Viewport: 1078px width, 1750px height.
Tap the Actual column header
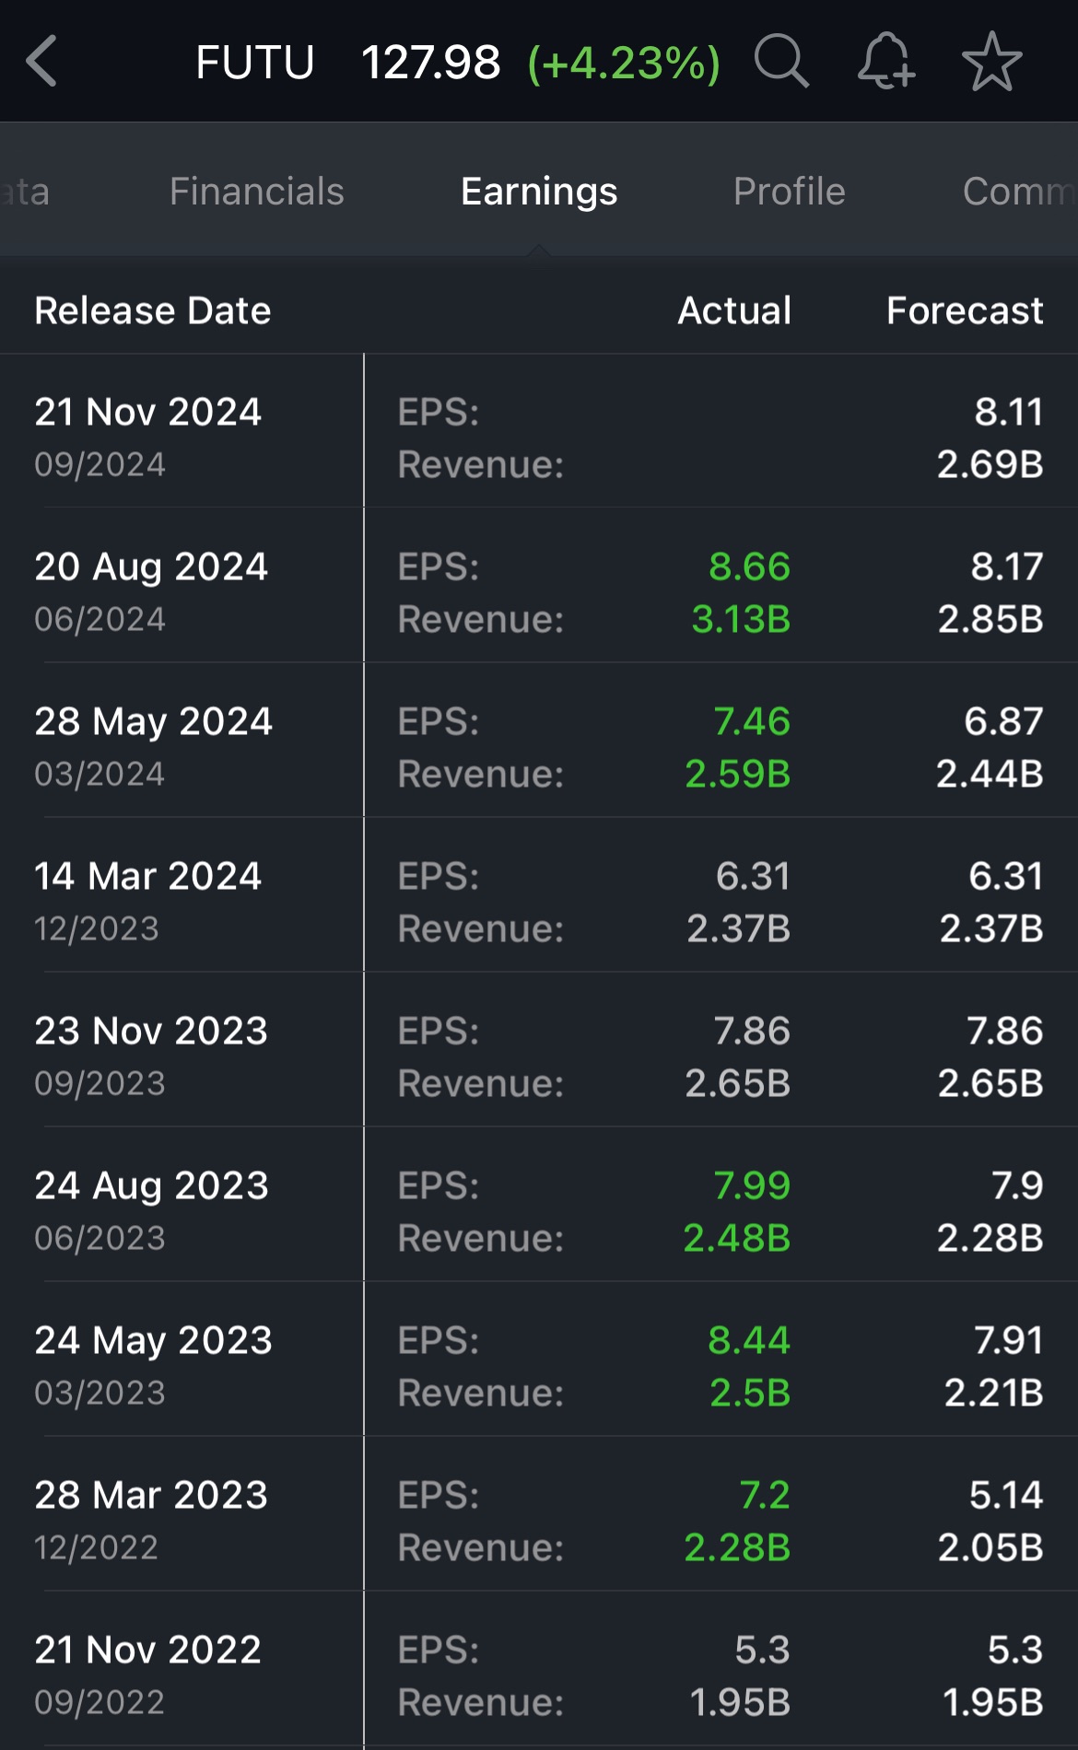734,310
